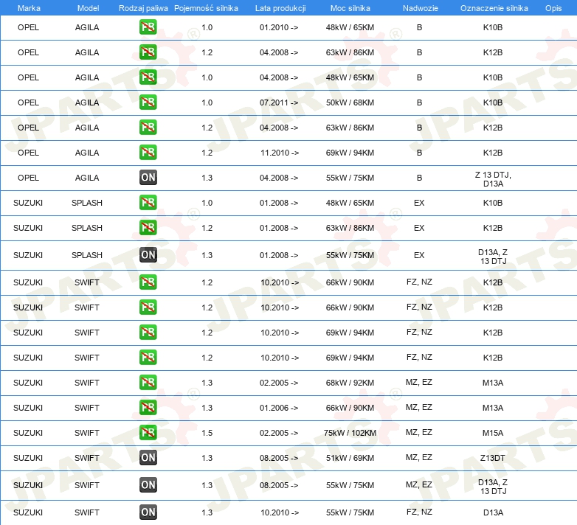Viewport: 577px width, 525px height.
Task: Click SWIFT in the M15A row
Action: click(x=87, y=433)
